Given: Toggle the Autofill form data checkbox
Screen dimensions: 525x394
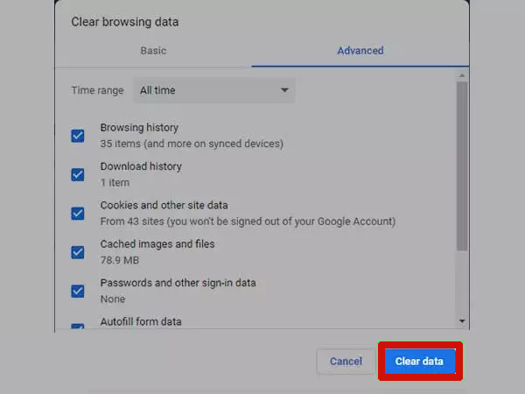Looking at the screenshot, I should click(78, 327).
